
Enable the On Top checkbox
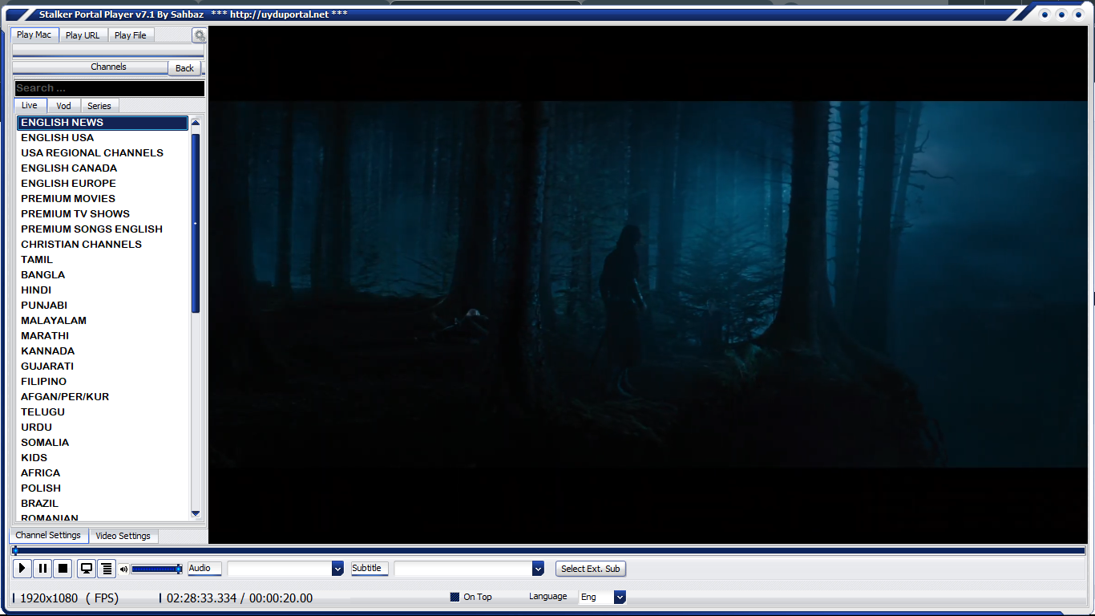455,597
